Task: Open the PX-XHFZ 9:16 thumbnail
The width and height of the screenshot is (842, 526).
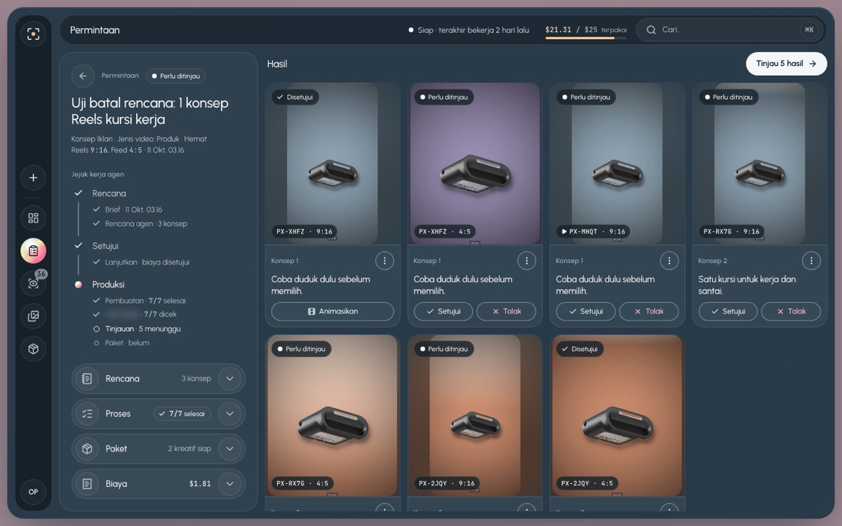Action: point(333,163)
